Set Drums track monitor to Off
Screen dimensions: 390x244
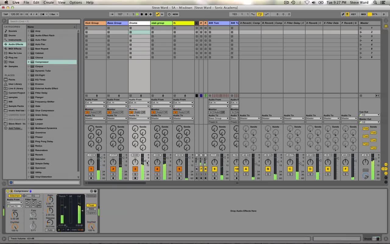[143, 112]
